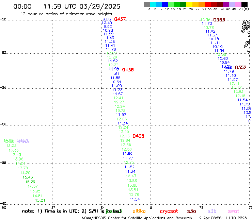Click the '15.43' wave height value
Viewport: 252px width, 221px height.
(x=28, y=177)
